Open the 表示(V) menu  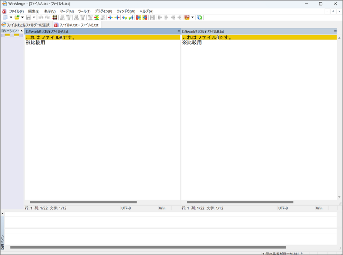pyautogui.click(x=50, y=12)
